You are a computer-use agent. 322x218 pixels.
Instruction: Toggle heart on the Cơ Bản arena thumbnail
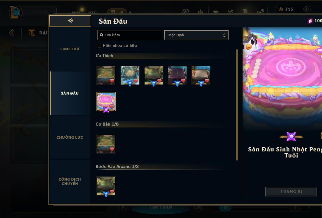click(112, 149)
